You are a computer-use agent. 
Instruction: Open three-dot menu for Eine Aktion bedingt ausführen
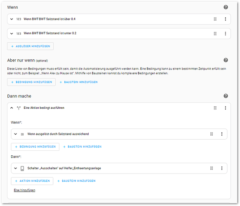225,108
